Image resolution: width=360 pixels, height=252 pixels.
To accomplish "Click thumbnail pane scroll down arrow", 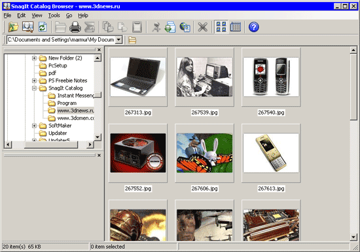I will [353, 237].
